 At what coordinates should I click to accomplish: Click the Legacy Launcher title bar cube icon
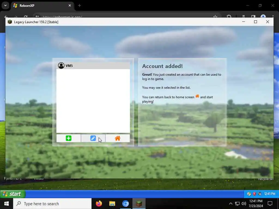[10, 22]
